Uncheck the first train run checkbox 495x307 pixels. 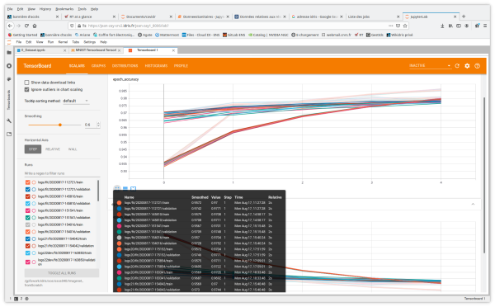tap(28, 182)
